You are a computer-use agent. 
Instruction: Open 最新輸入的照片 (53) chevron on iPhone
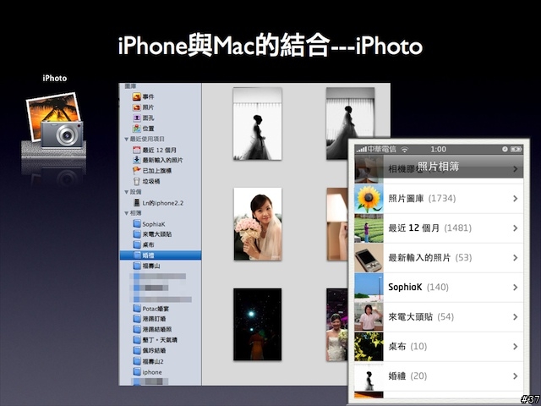pos(515,258)
